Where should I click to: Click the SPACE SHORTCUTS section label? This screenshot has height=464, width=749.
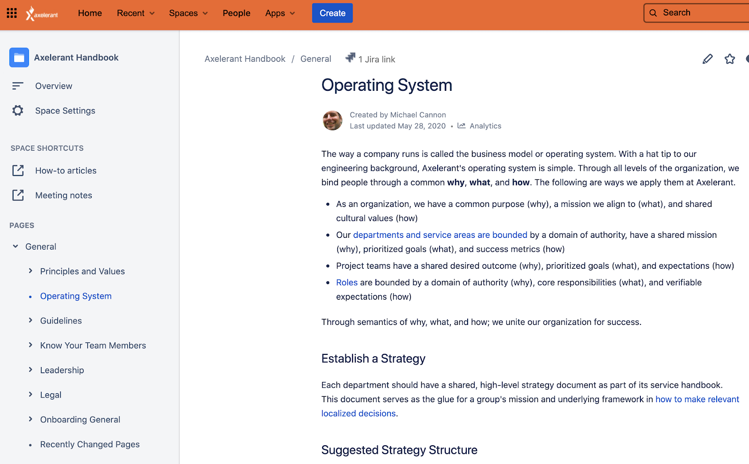click(47, 148)
